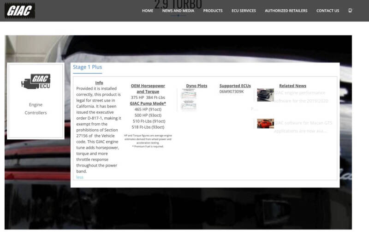The width and height of the screenshot is (369, 247).
Task: Click GIAC Pump Mode heading
Action: tap(148, 103)
